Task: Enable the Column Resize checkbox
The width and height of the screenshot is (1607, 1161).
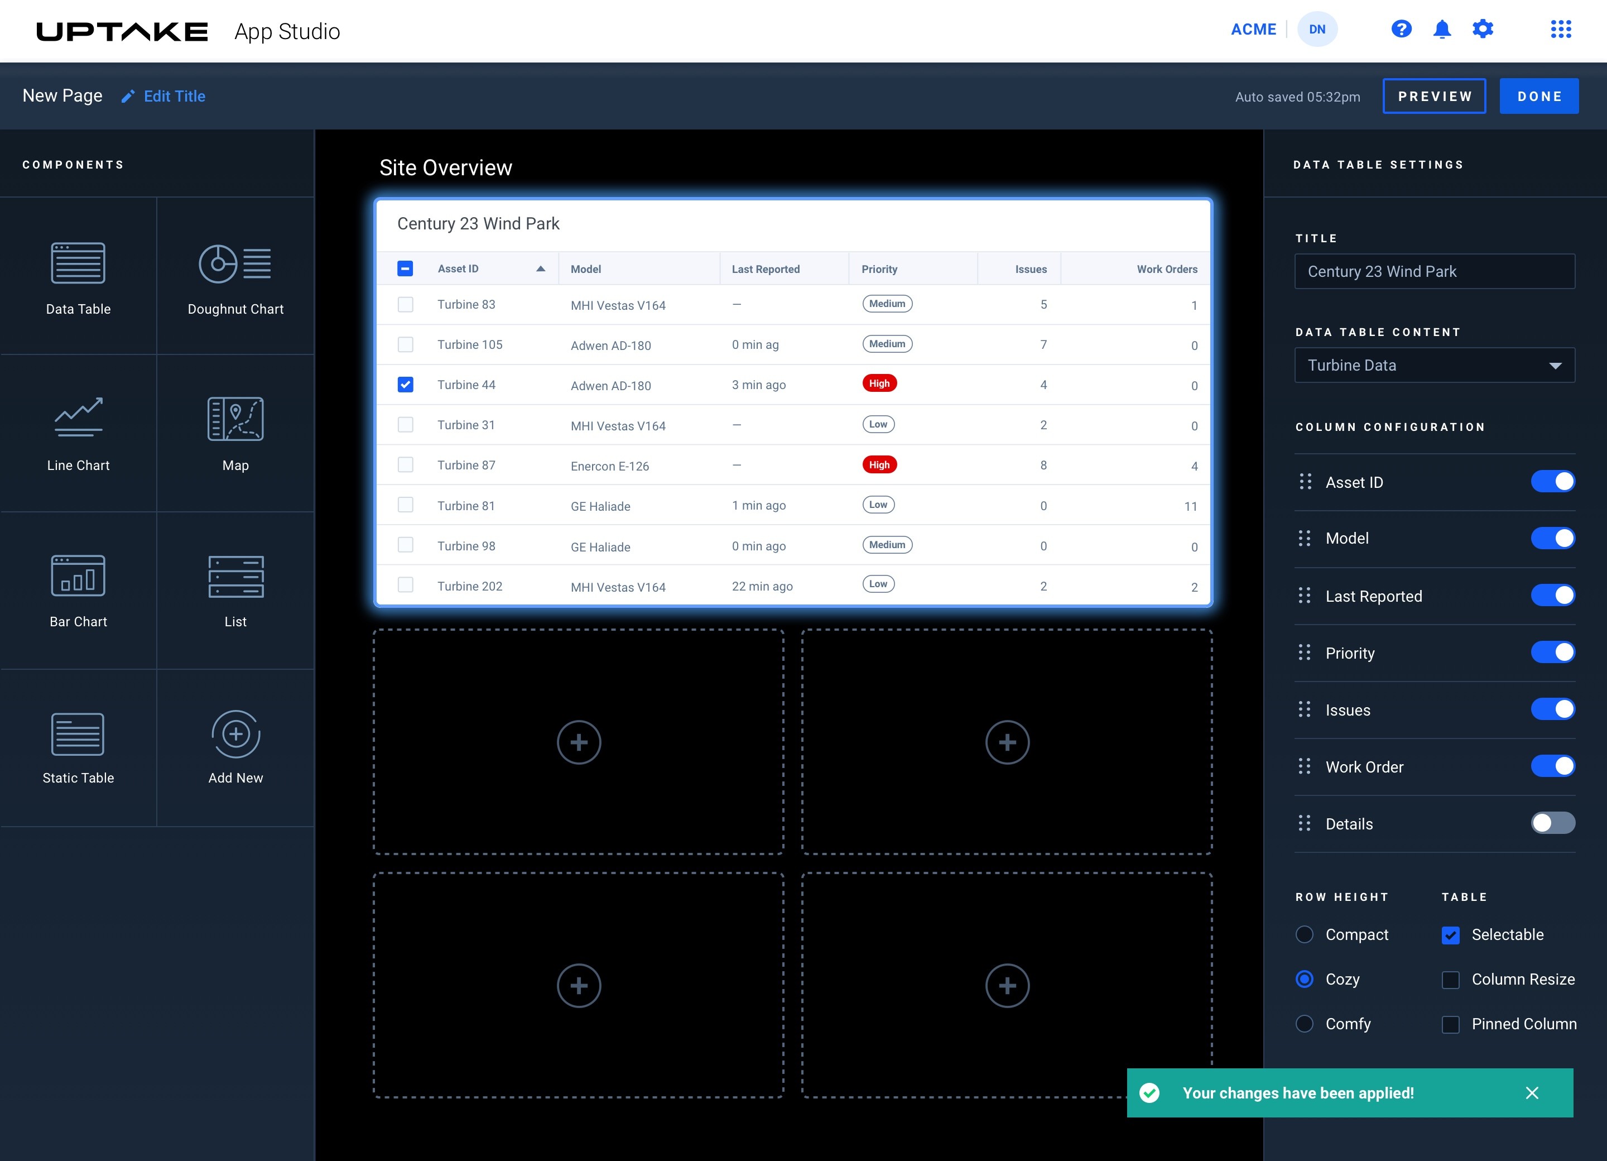Action: pos(1450,980)
